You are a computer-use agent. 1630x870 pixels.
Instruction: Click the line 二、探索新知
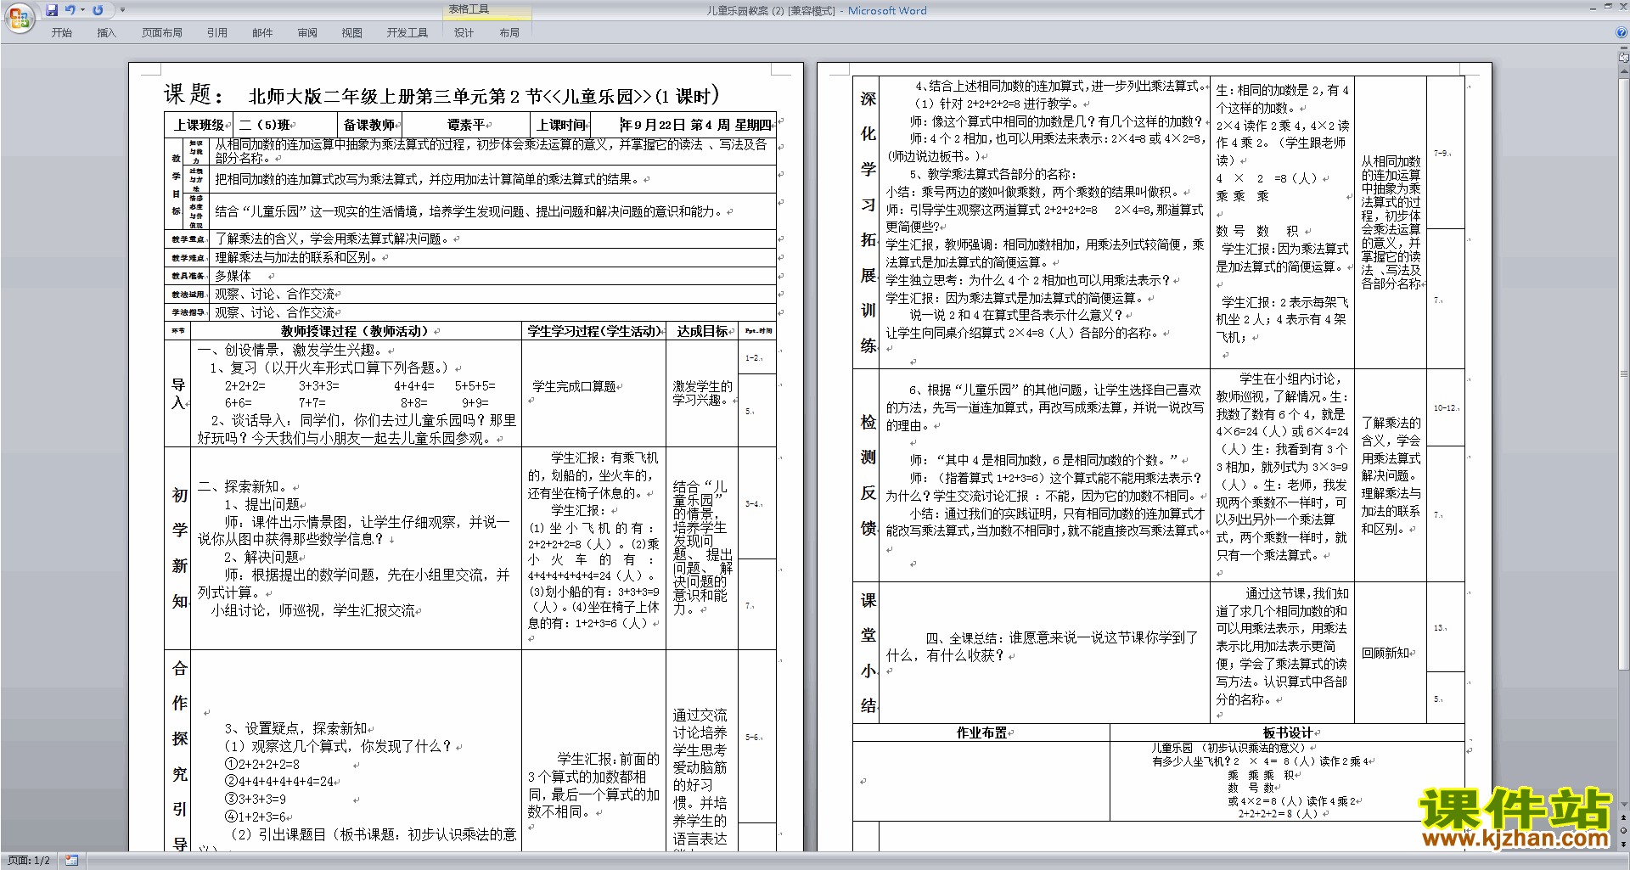[x=244, y=486]
